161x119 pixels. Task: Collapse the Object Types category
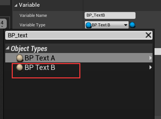8,48
